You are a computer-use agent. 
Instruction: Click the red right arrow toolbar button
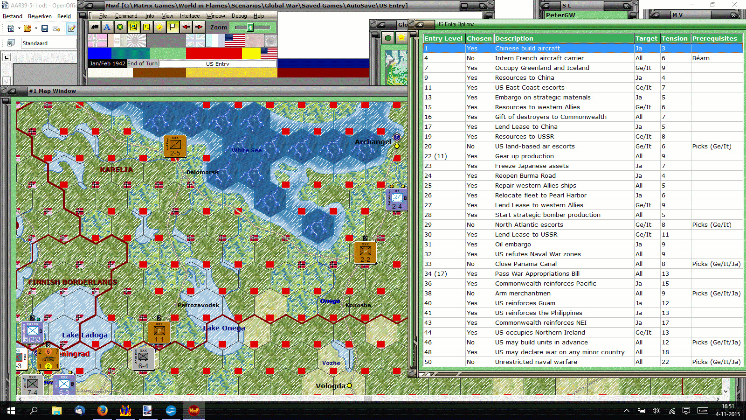[x=199, y=27]
